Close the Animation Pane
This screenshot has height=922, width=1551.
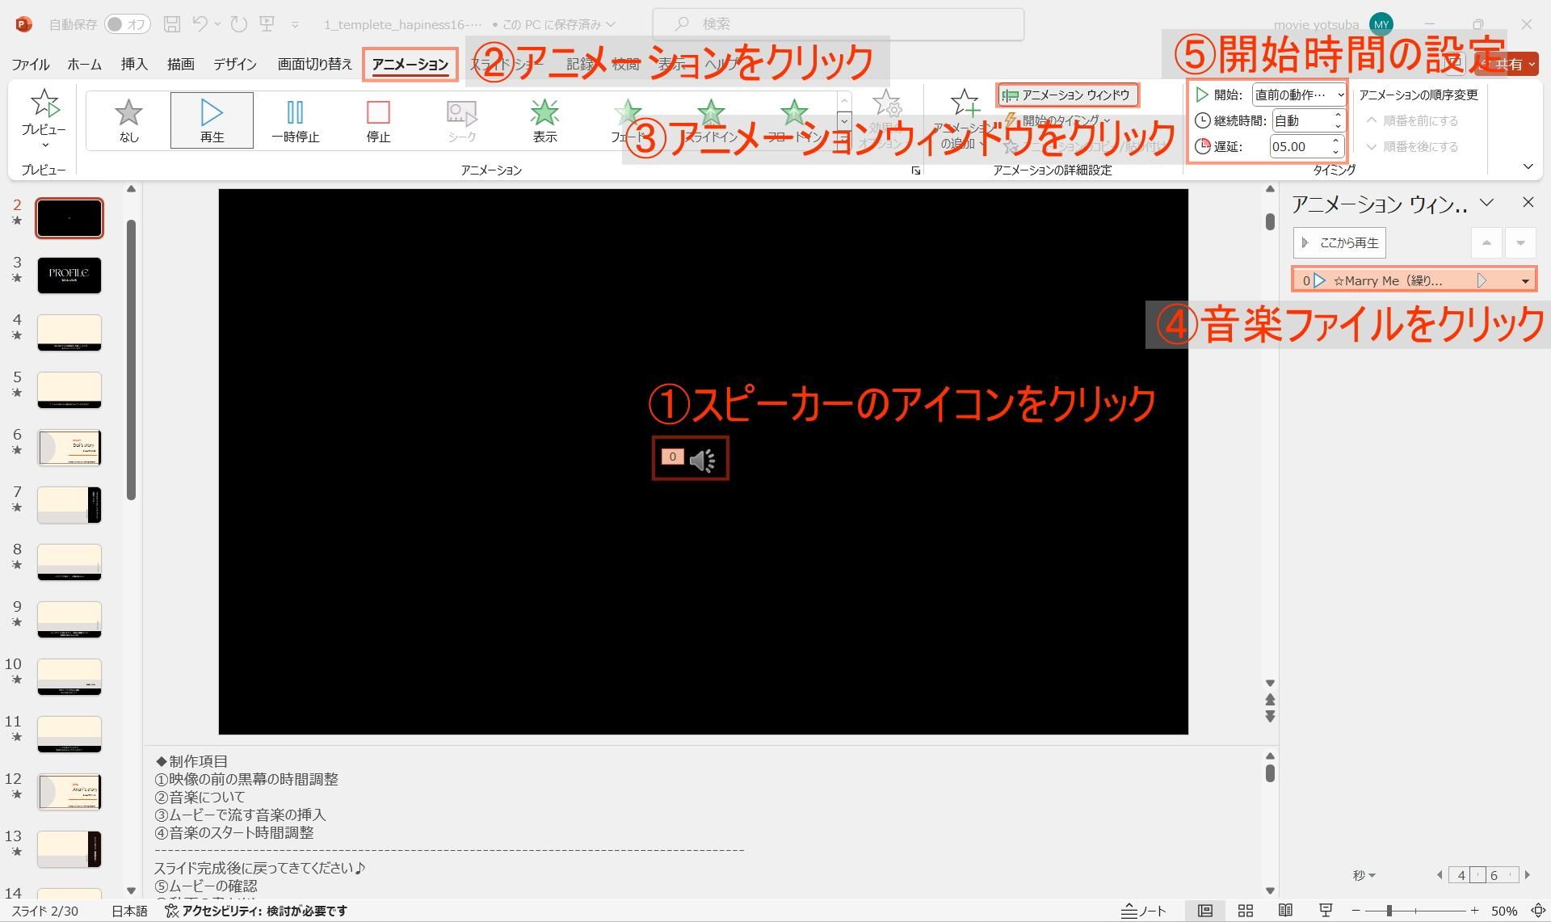[x=1528, y=202]
